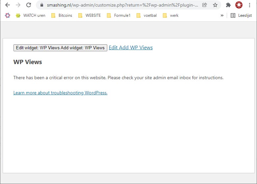This screenshot has height=184, width=257.
Task: Open the WATCH uren bookmark
Action: pyautogui.click(x=31, y=15)
